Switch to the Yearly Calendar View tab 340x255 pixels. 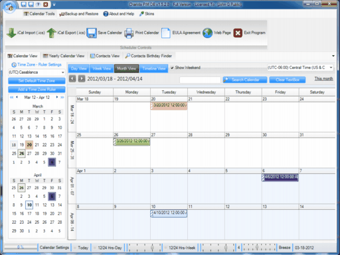[64, 56]
